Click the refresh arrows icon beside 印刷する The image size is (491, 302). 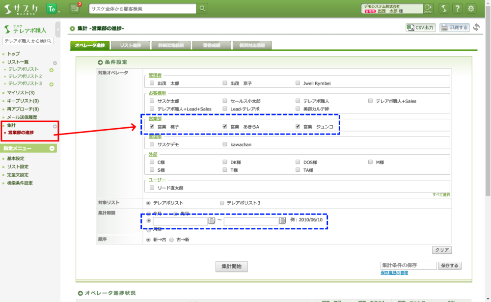pyautogui.click(x=476, y=27)
